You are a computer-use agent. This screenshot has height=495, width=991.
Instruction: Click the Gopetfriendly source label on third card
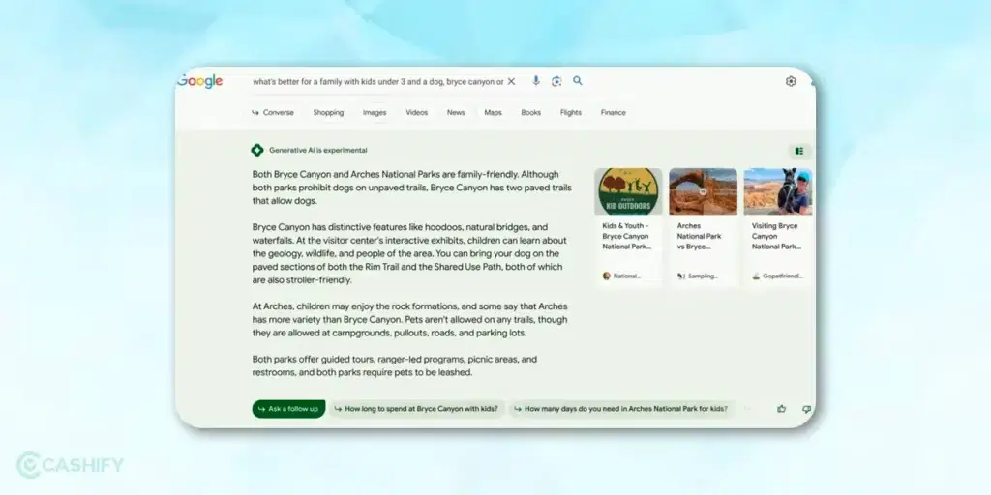pos(777,276)
